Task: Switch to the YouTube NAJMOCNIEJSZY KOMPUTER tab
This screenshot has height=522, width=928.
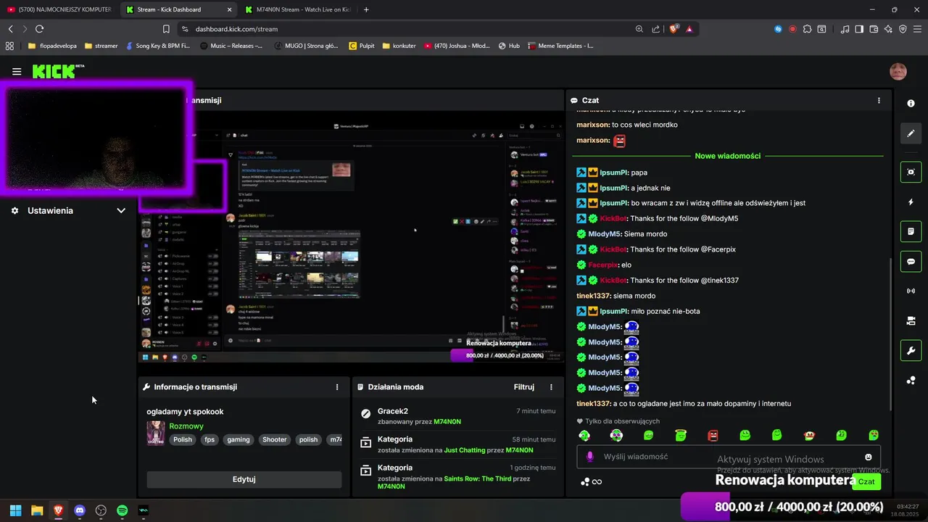Action: (x=59, y=9)
